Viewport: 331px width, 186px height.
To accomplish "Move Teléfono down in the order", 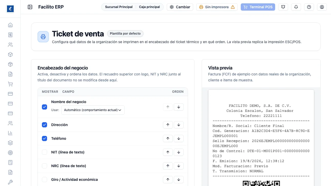I will pyautogui.click(x=179, y=138).
